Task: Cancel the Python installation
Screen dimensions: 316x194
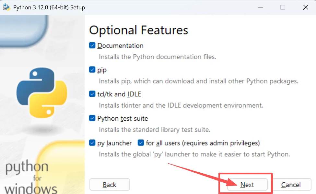Action: 291,185
